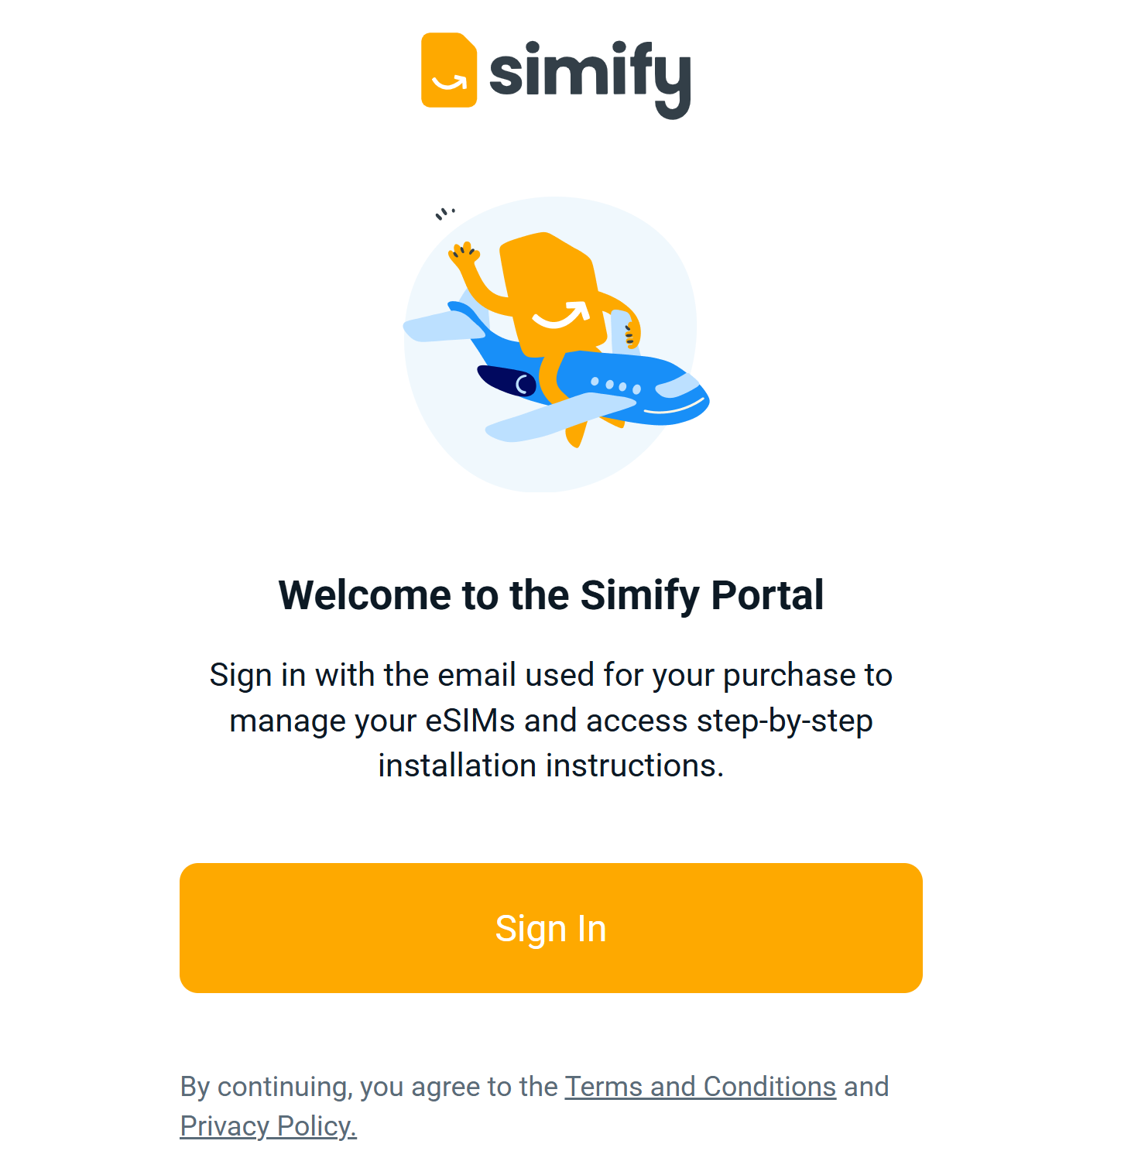Screen dimensions: 1138x1175
Task: Click the motion lines above waving hand
Action: [444, 213]
